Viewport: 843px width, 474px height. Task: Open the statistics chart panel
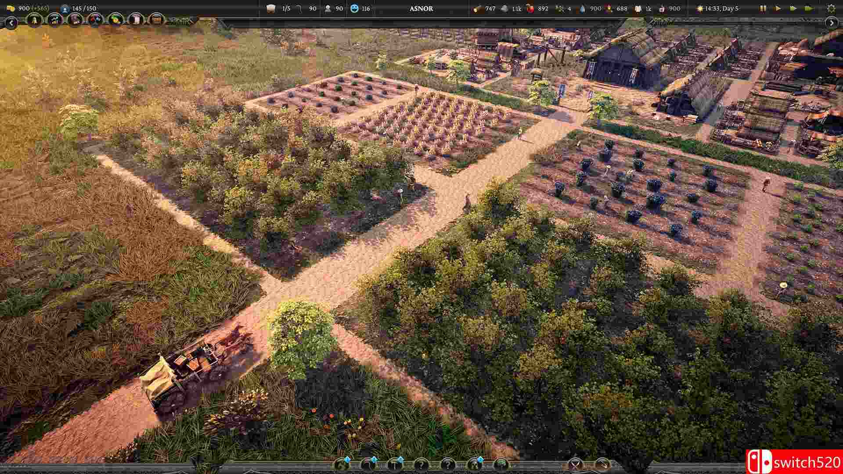55,19
